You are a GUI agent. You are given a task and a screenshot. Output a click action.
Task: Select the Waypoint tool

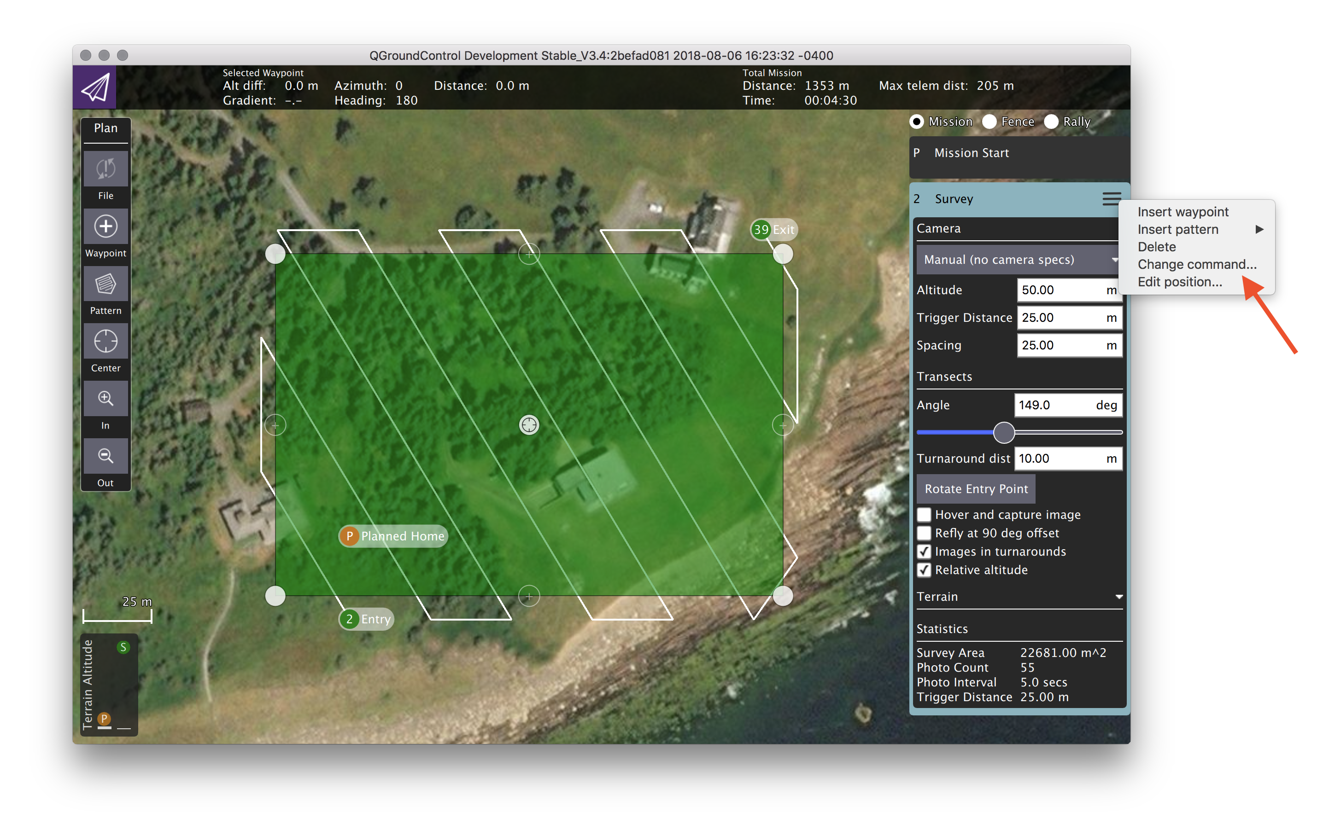tap(105, 226)
